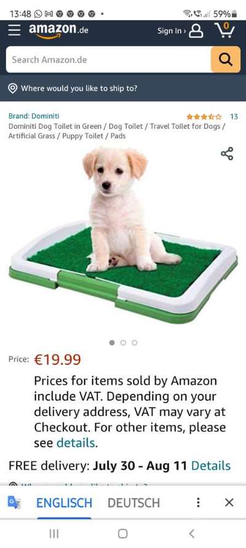
Task: Open the Brand: Dominiti link
Action: (x=34, y=116)
